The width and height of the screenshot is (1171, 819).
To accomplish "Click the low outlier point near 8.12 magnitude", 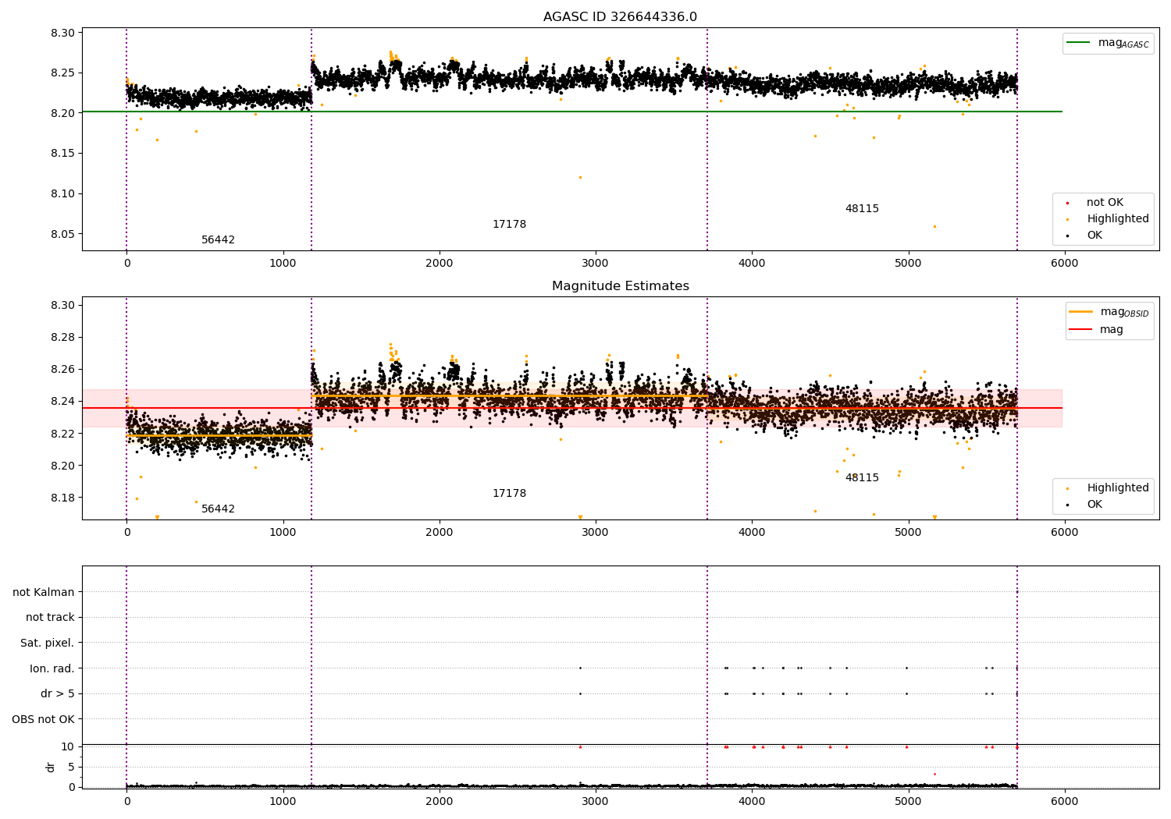I will 580,177.
